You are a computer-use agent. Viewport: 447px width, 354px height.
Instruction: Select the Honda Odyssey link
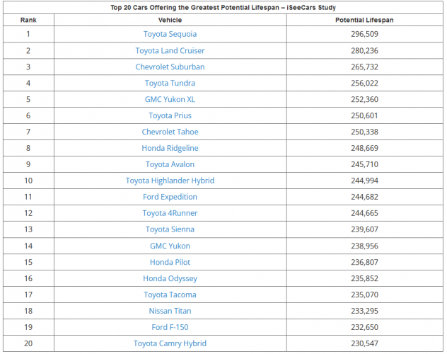[x=170, y=278]
